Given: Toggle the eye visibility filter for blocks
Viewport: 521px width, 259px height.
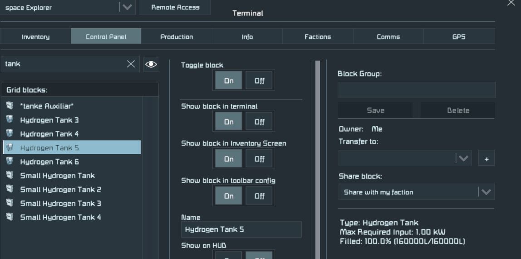Looking at the screenshot, I should click(x=151, y=64).
